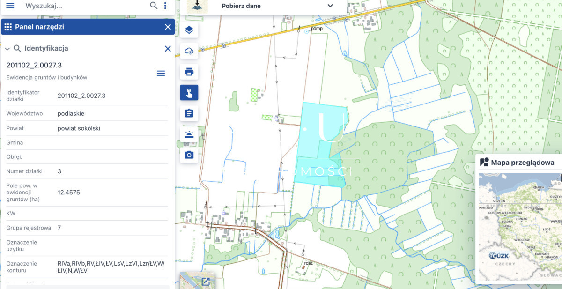Open the three-dot options beside search
Screen dimensions: 562x289
click(x=165, y=6)
